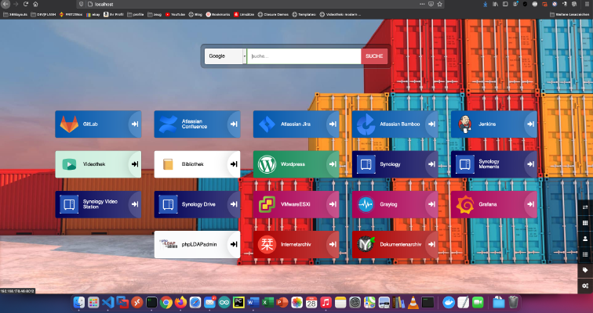Open the browser downloads arrow
The image size is (593, 313).
pos(486,4)
